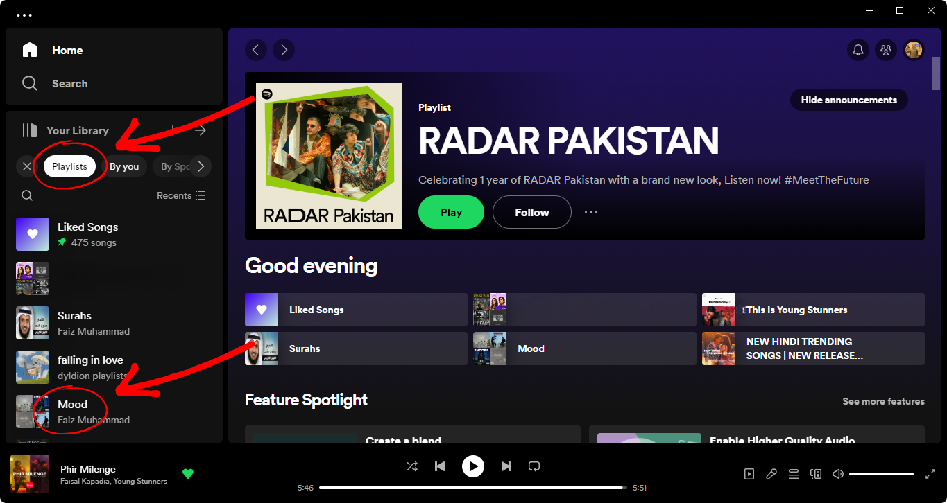Image resolution: width=947 pixels, height=503 pixels.
Task: Go to Home in sidebar
Action: point(53,50)
